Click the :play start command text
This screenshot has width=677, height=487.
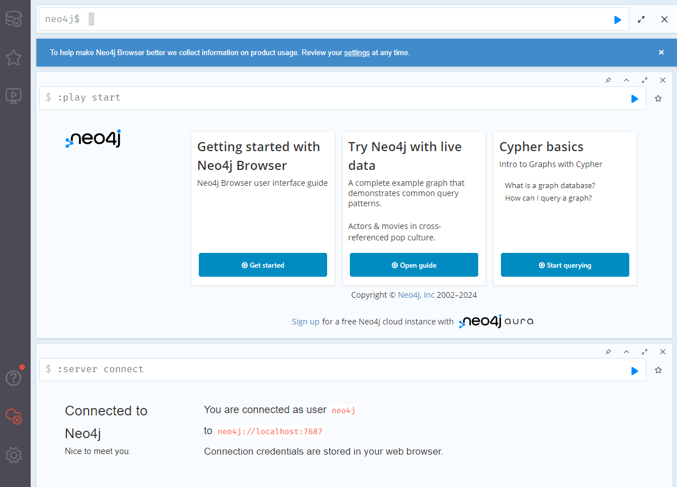89,98
